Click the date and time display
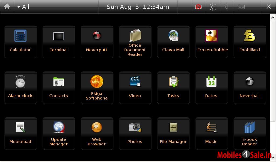The image size is (276, 162). [x=138, y=7]
